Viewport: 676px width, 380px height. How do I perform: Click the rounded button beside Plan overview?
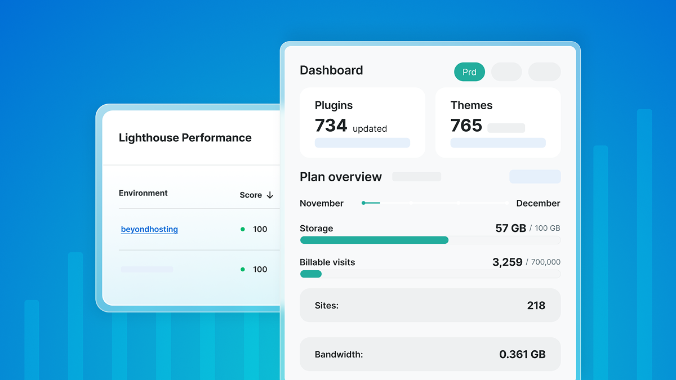[x=535, y=176]
